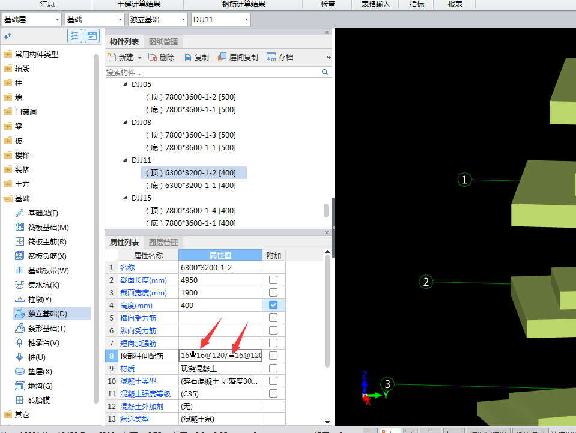
Task: Click the 搜索构件 search input field
Action: point(213,72)
